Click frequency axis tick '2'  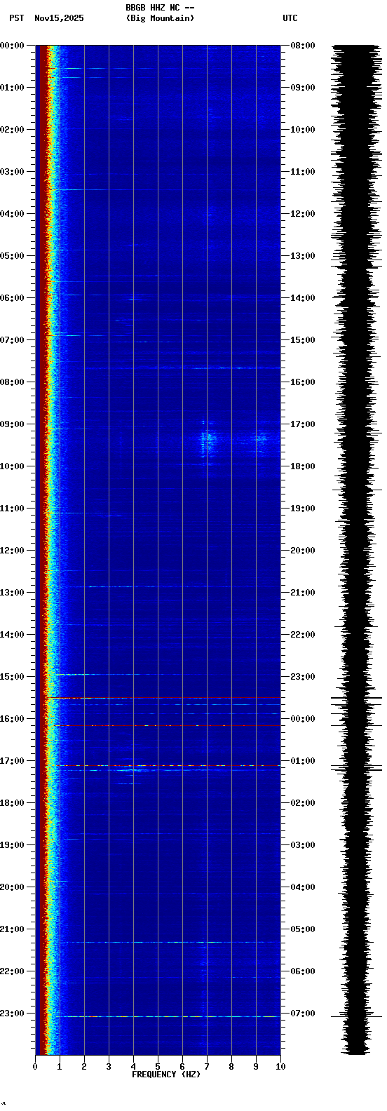[84, 1067]
